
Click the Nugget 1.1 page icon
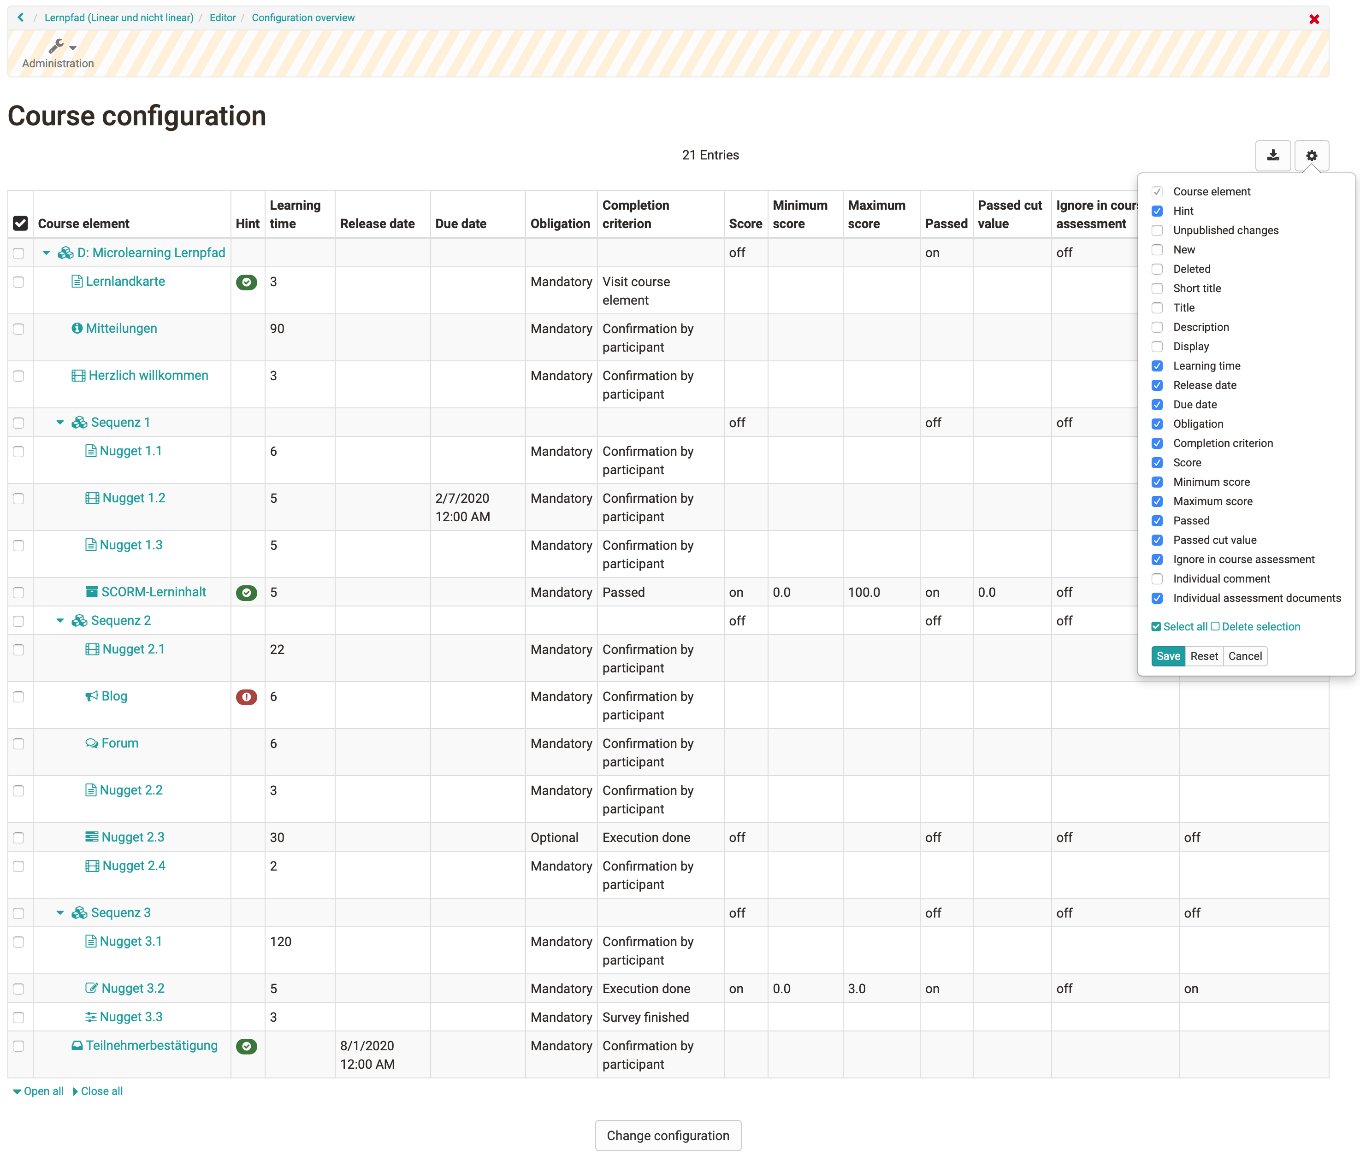tap(91, 451)
